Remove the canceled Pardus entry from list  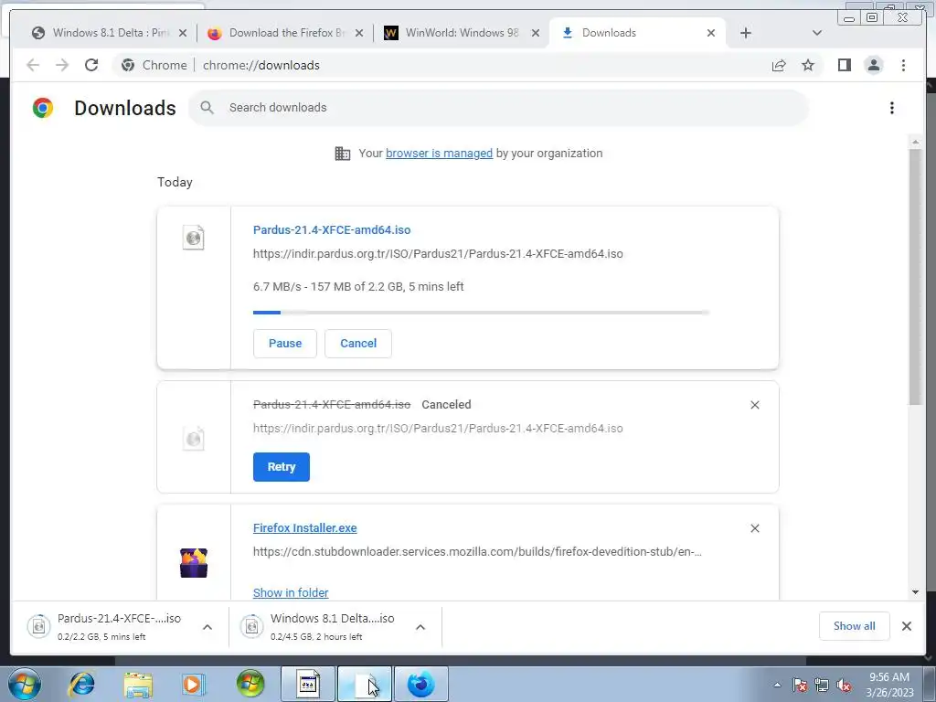(754, 405)
